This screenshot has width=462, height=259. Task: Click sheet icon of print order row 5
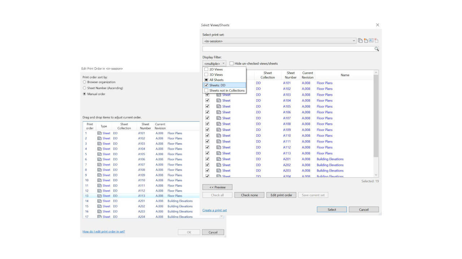coord(100,154)
